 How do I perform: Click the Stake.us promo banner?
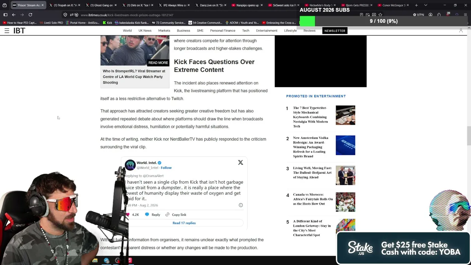coord(403,248)
